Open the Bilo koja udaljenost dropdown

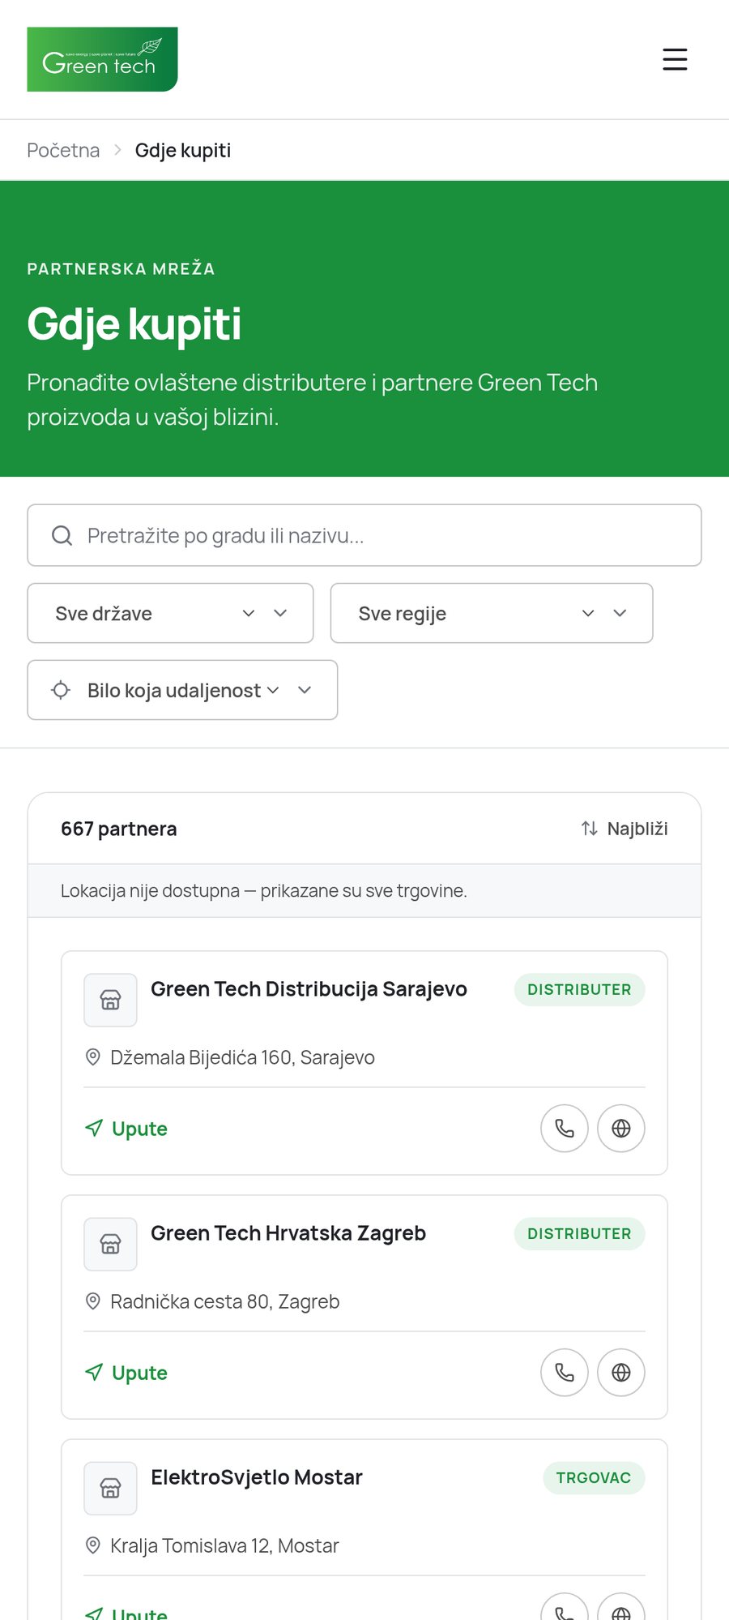click(x=182, y=690)
